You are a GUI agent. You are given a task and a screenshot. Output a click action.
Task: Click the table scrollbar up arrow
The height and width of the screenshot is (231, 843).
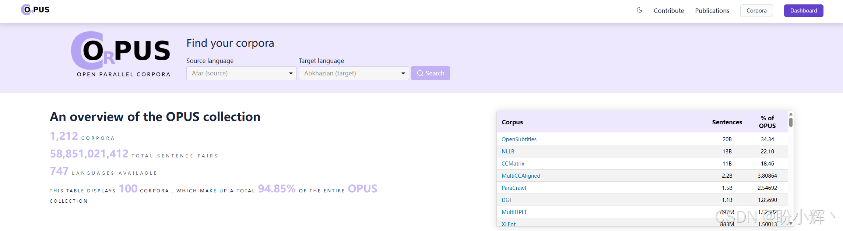pos(791,114)
